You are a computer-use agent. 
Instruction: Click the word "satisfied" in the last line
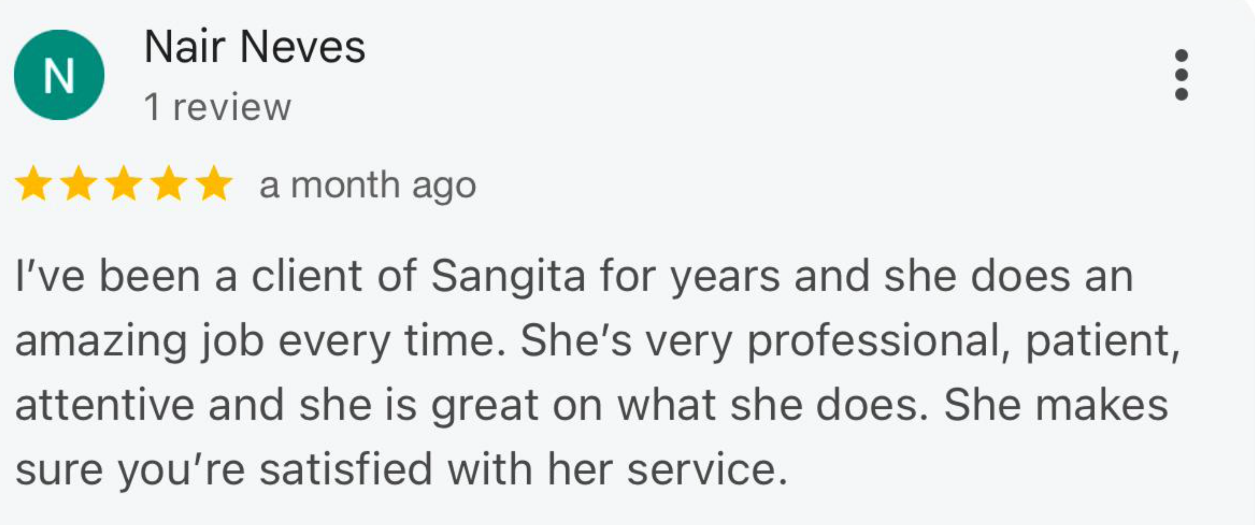coord(346,470)
